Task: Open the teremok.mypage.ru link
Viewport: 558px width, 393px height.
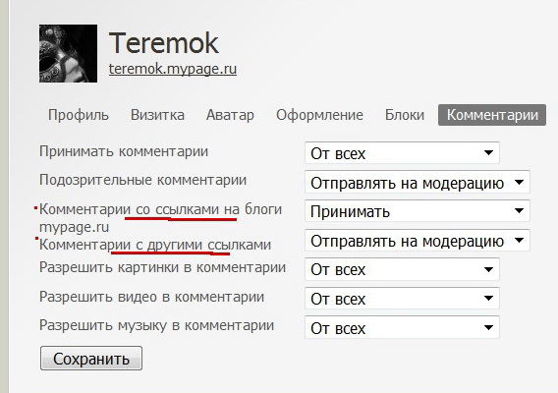Action: 173,69
